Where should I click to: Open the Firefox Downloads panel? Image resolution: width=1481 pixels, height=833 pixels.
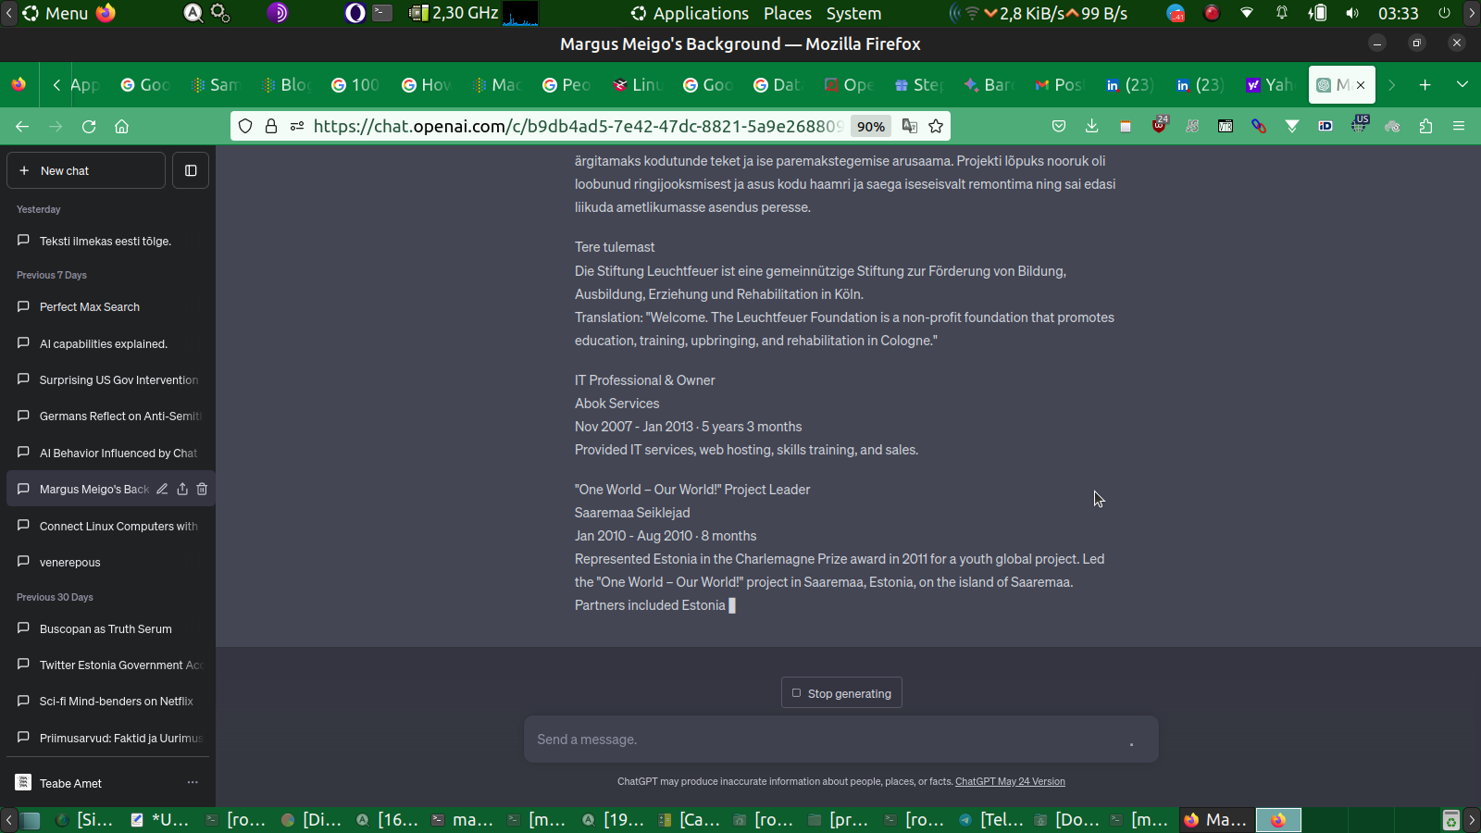click(x=1092, y=127)
